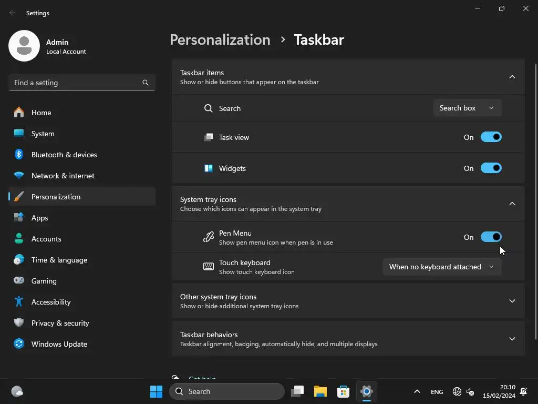
Task: Open the When no keyboard attached dropdown
Action: click(x=442, y=267)
